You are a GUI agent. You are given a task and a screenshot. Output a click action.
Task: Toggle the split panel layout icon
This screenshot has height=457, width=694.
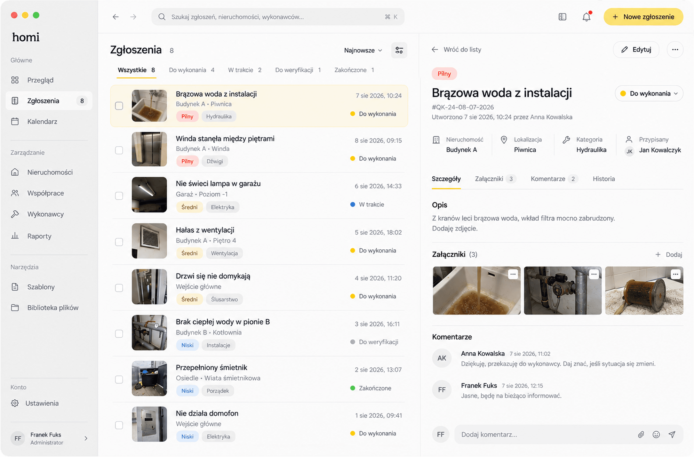(562, 17)
